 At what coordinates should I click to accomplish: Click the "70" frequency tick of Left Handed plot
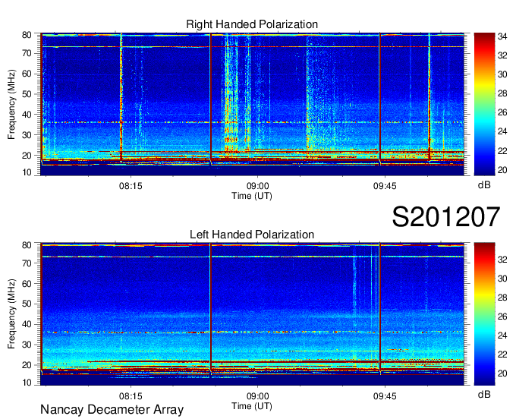27,263
